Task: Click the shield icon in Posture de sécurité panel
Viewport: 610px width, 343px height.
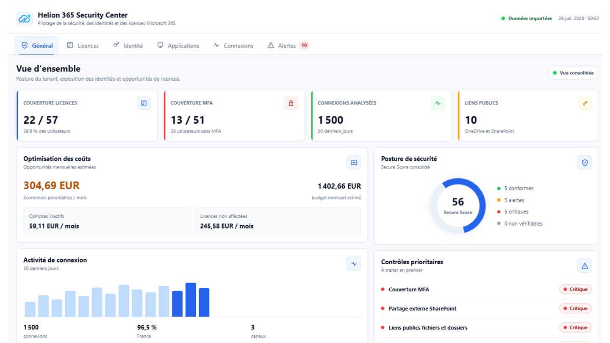Action: (585, 163)
